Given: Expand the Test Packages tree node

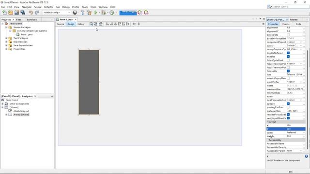Looking at the screenshot, I should pyautogui.click(x=6, y=38).
